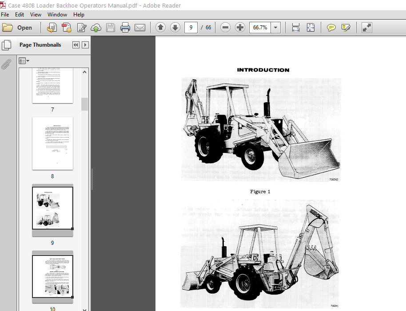Click the page number input field
The height and width of the screenshot is (311, 406).
tap(191, 28)
